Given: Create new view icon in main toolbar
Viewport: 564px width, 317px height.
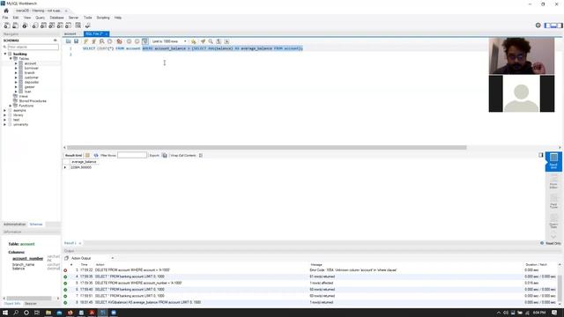Looking at the screenshot, I should (52, 26).
